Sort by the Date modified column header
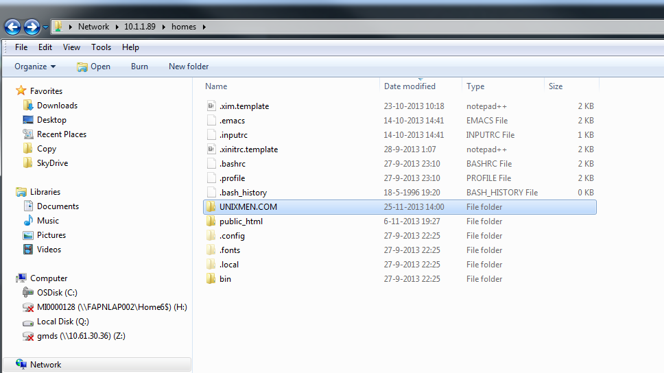This screenshot has width=664, height=373. tap(410, 86)
